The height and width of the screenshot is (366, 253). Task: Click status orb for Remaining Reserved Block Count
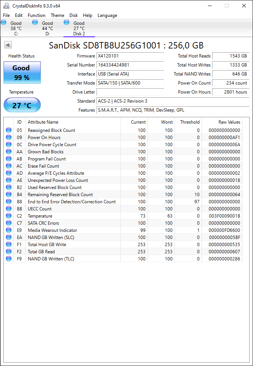click(x=9, y=194)
